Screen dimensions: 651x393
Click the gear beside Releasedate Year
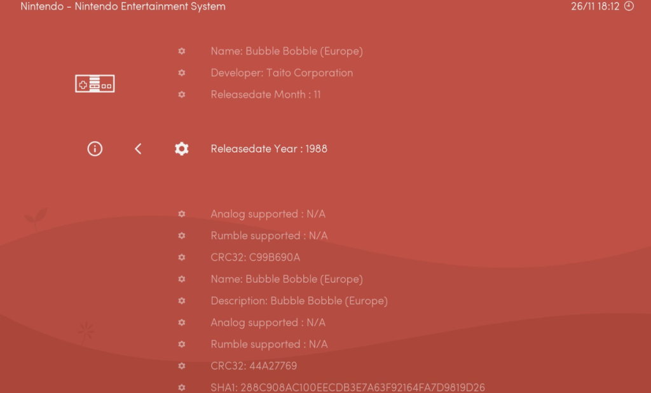[x=182, y=149]
